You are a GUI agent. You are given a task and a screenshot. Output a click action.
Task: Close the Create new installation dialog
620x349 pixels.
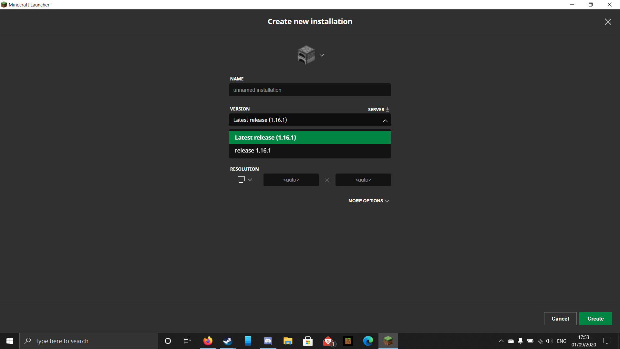(x=608, y=22)
